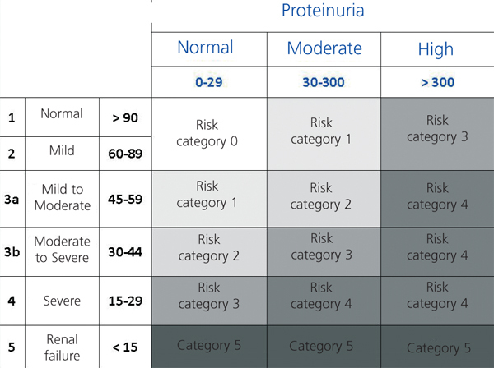
Task: Click the 60-89 GFR range cell
Action: tap(125, 152)
